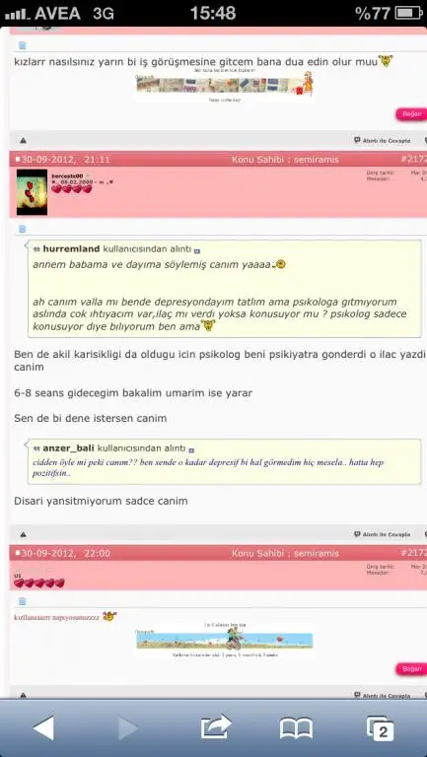The height and width of the screenshot is (757, 427).
Task: Click Alıntı ile Cevapla under the top post
Action: coord(383,141)
